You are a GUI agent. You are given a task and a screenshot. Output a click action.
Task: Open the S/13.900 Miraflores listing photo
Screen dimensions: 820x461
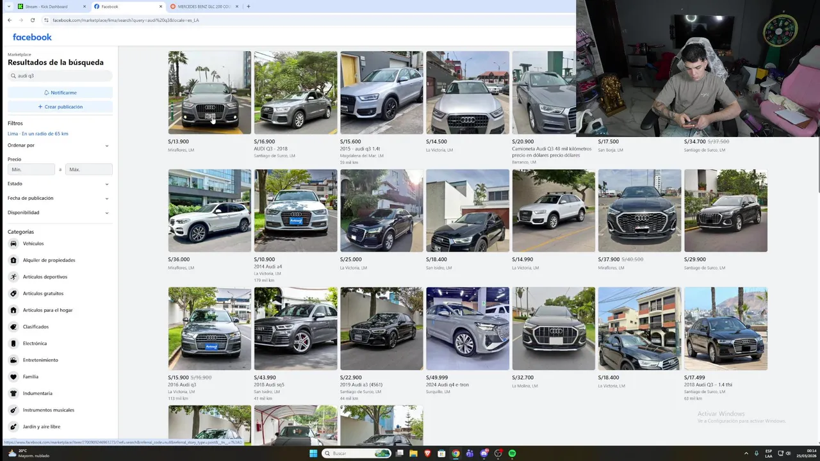209,93
